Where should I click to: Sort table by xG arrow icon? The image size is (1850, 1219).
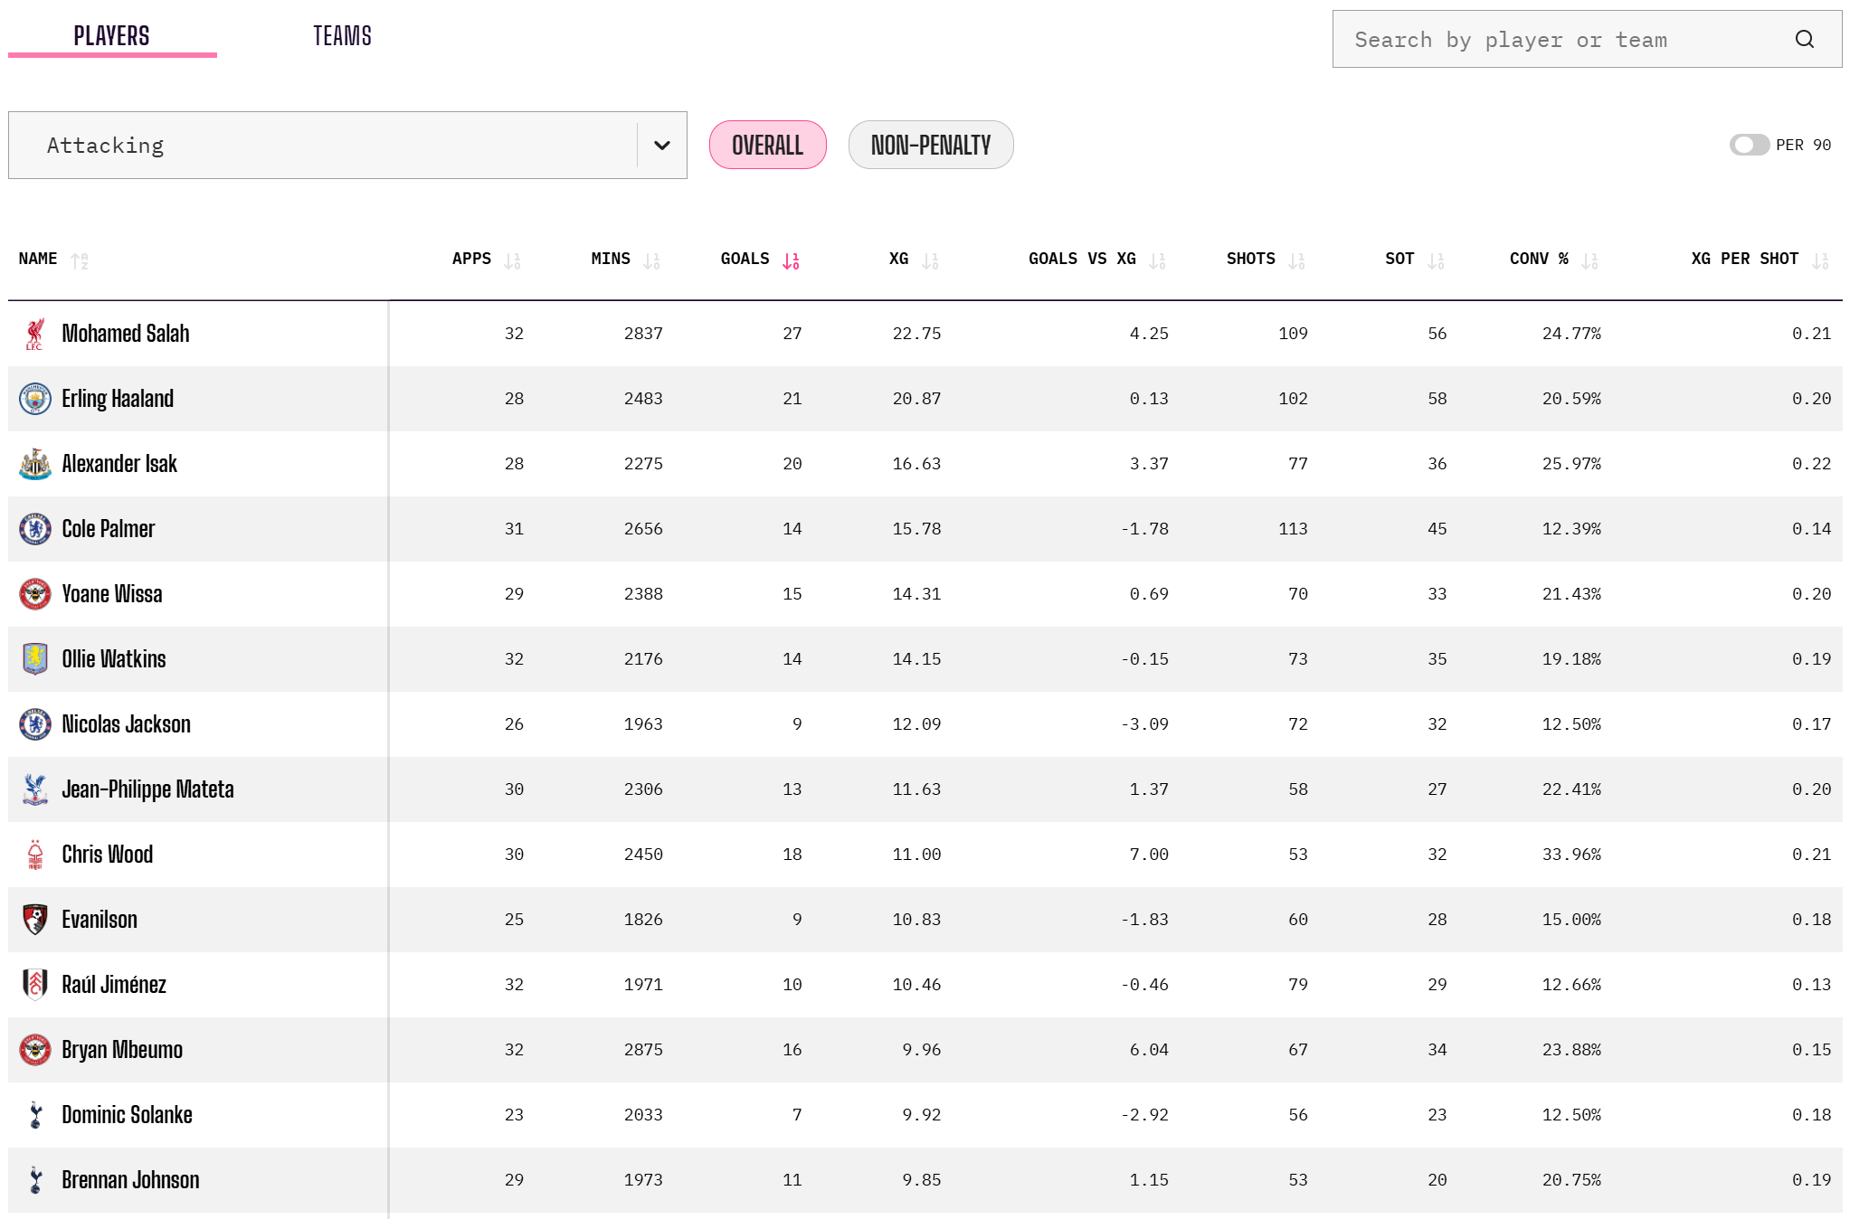[930, 260]
